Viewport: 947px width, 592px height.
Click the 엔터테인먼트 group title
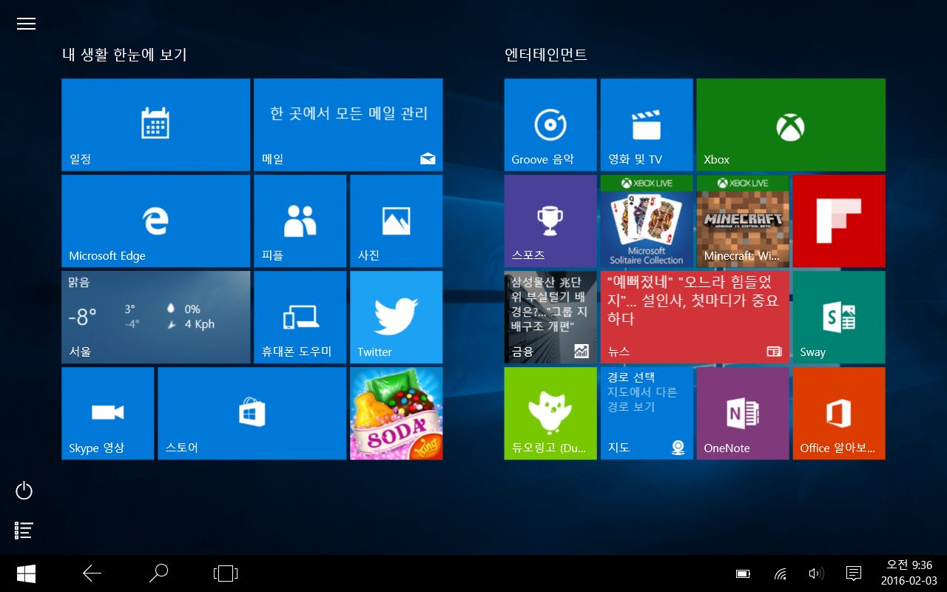(546, 54)
